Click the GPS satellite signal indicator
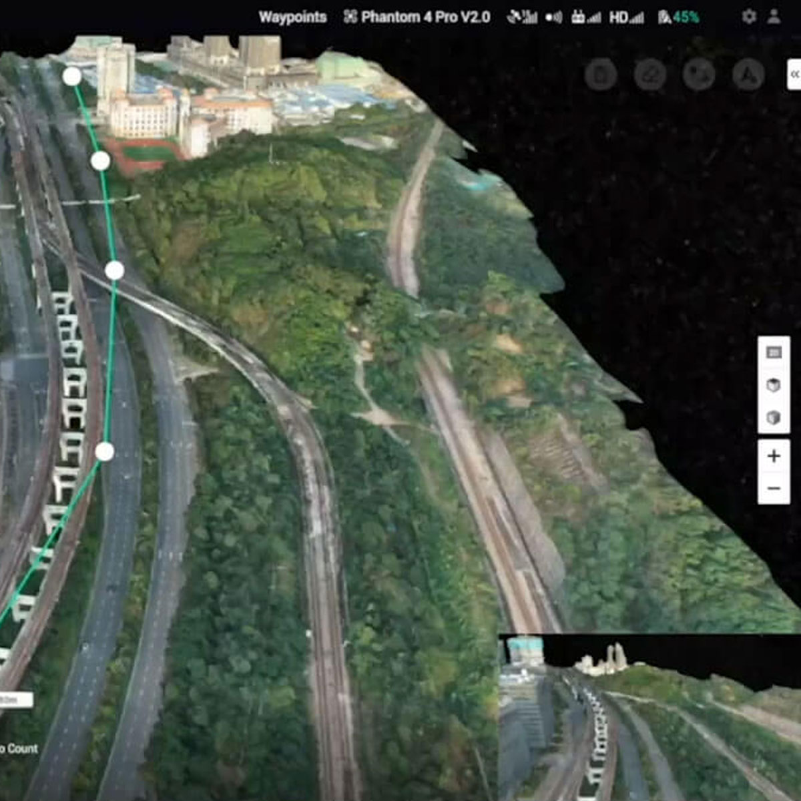Viewport: 801px width, 801px height. (521, 17)
